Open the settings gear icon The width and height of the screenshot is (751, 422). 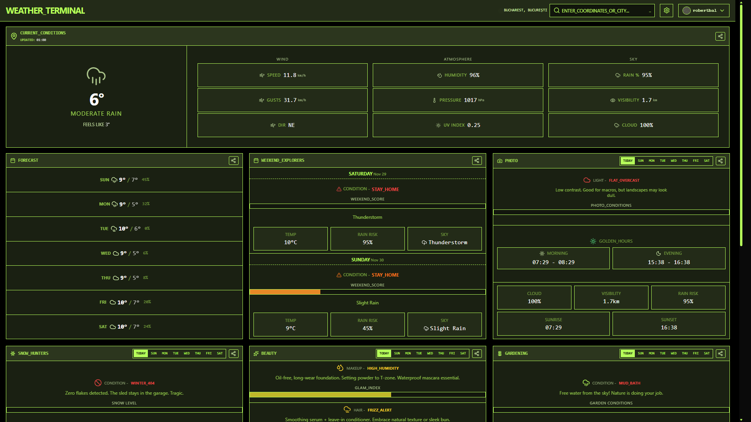tap(666, 11)
